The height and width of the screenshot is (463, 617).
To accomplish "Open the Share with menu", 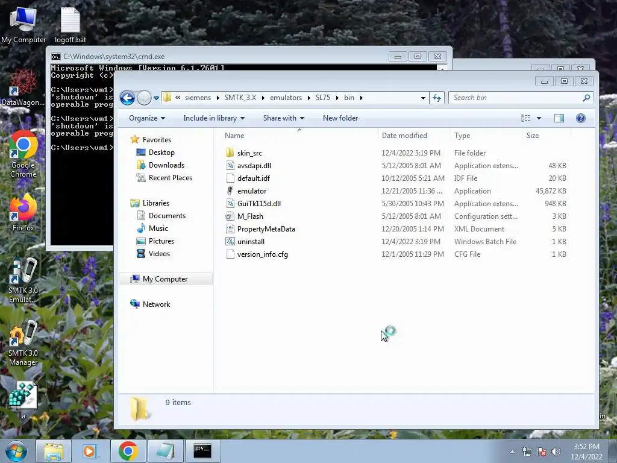I will (x=283, y=118).
